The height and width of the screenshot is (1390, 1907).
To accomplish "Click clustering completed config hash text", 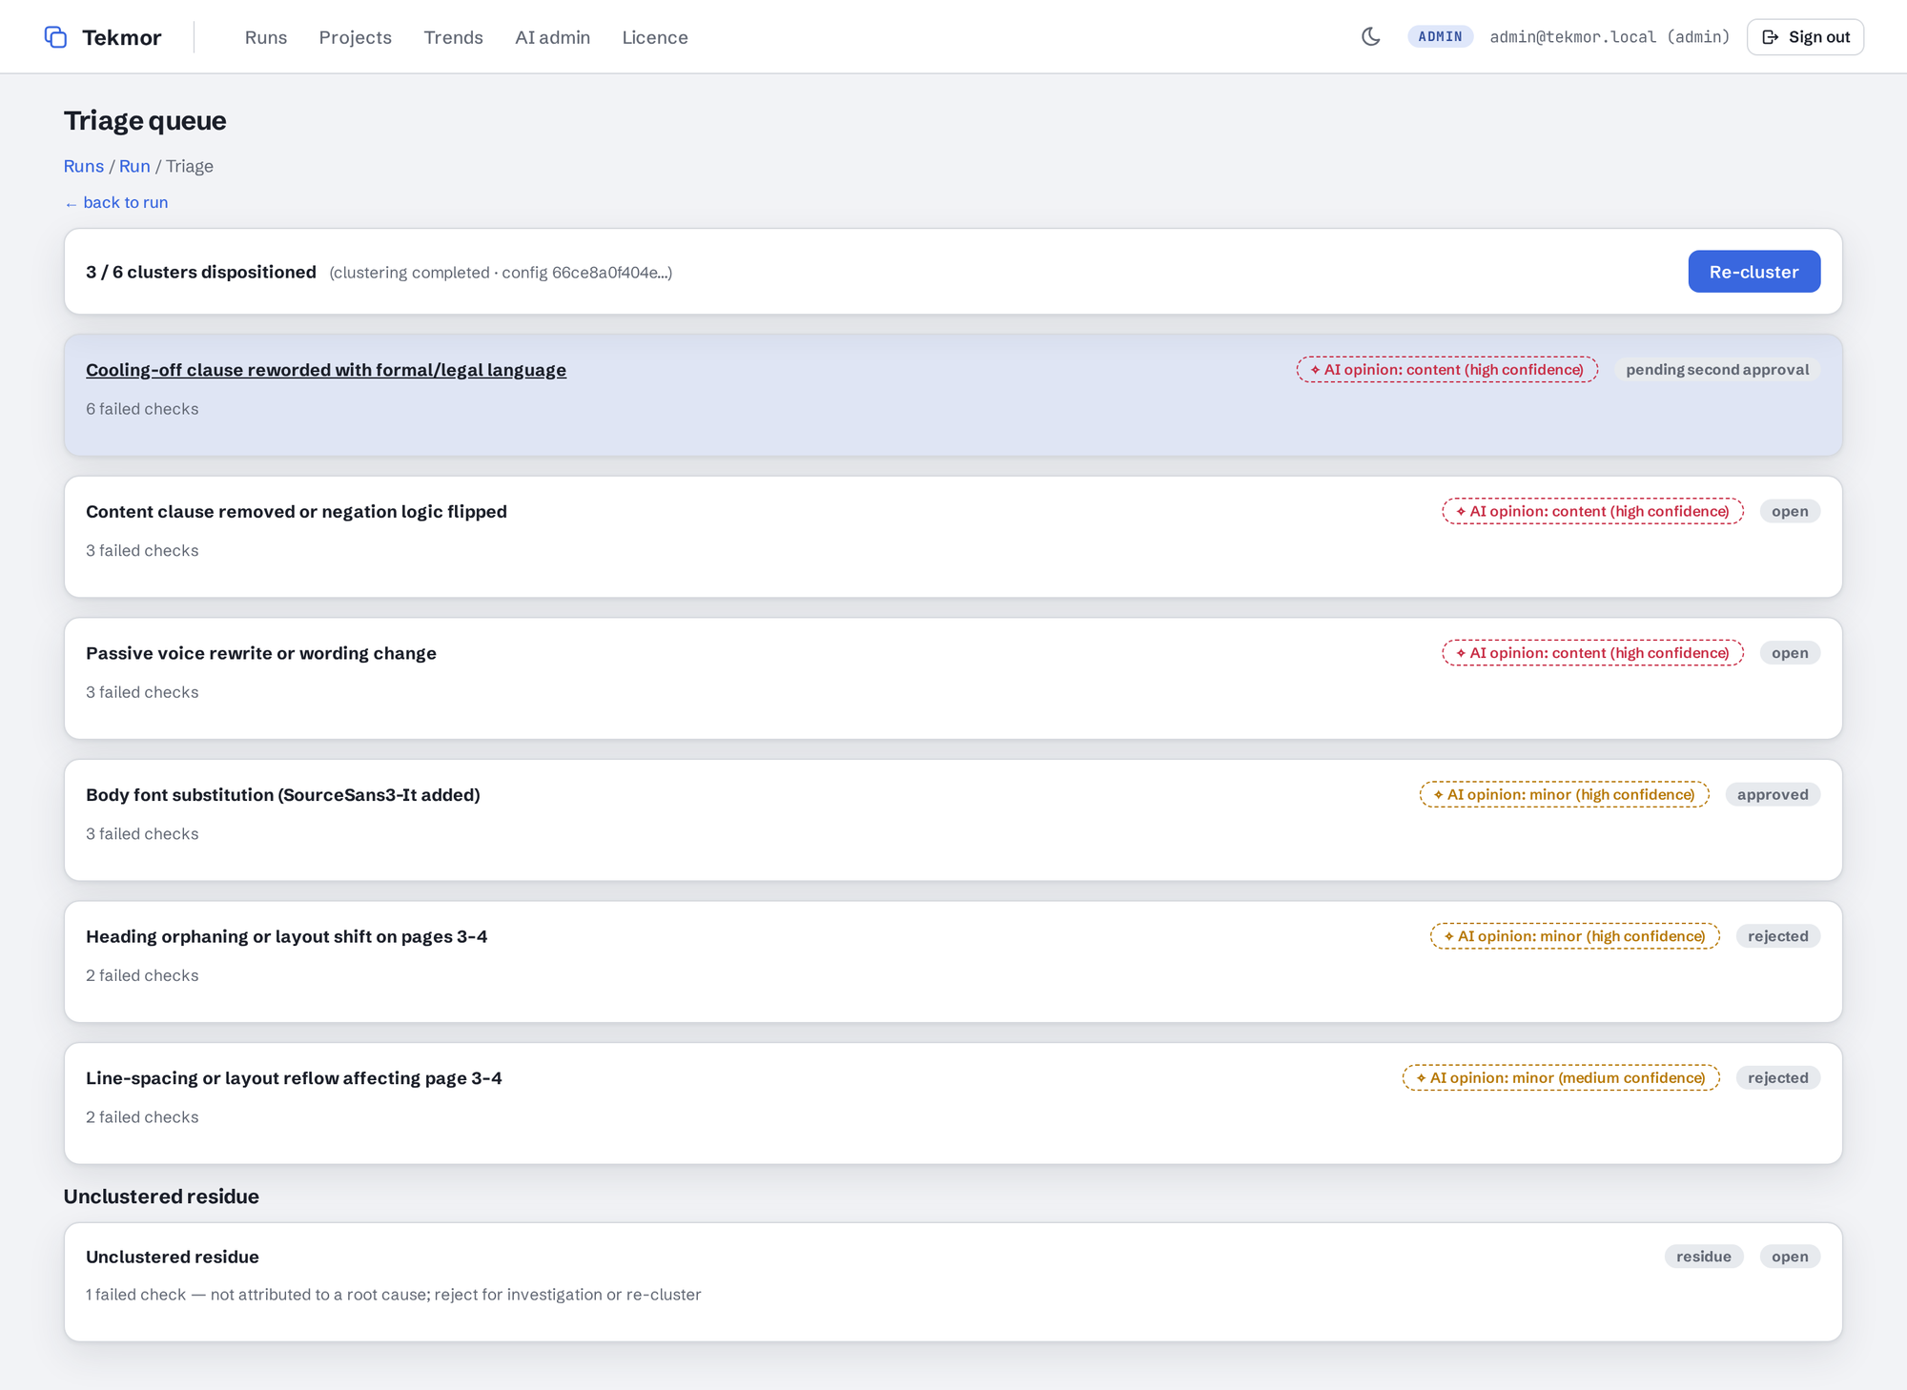I will (x=501, y=273).
